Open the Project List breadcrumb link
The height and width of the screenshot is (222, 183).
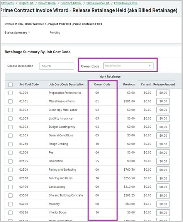pos(26,3)
